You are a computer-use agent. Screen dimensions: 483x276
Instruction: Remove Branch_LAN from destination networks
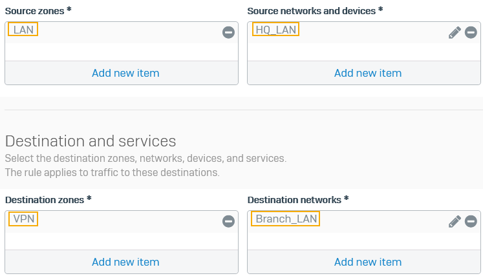coord(471,221)
